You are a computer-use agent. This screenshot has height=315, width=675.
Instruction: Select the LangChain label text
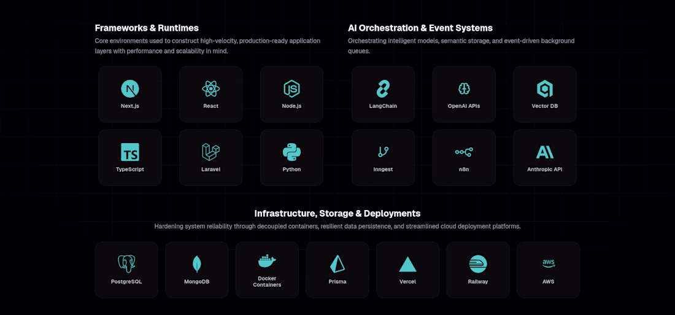(383, 106)
